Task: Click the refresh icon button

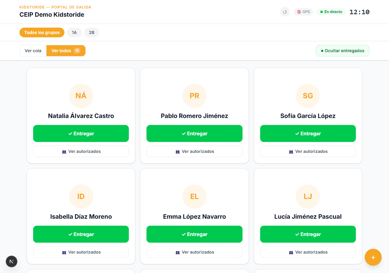Action: point(285,12)
